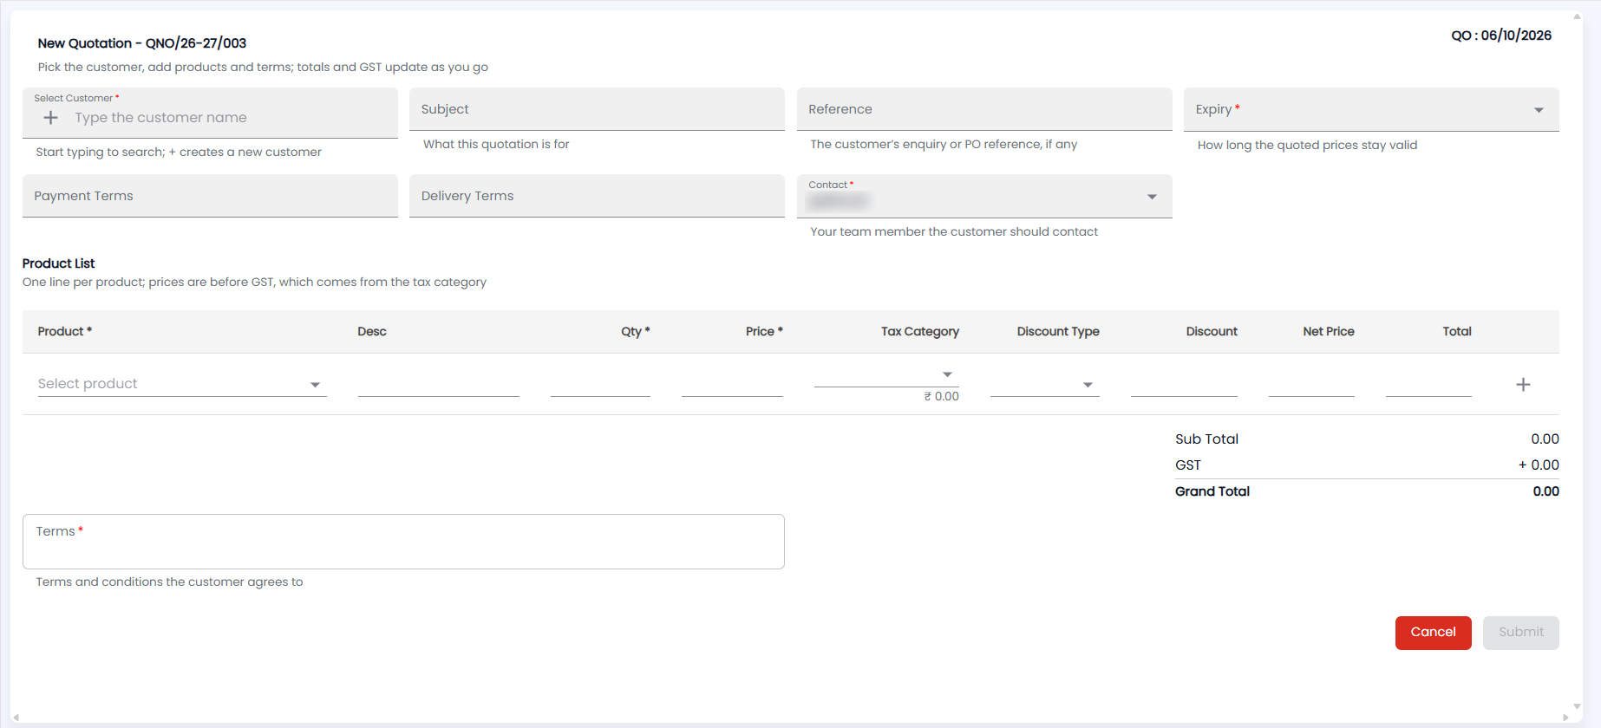Click the "Discount" column header

[x=1212, y=332]
